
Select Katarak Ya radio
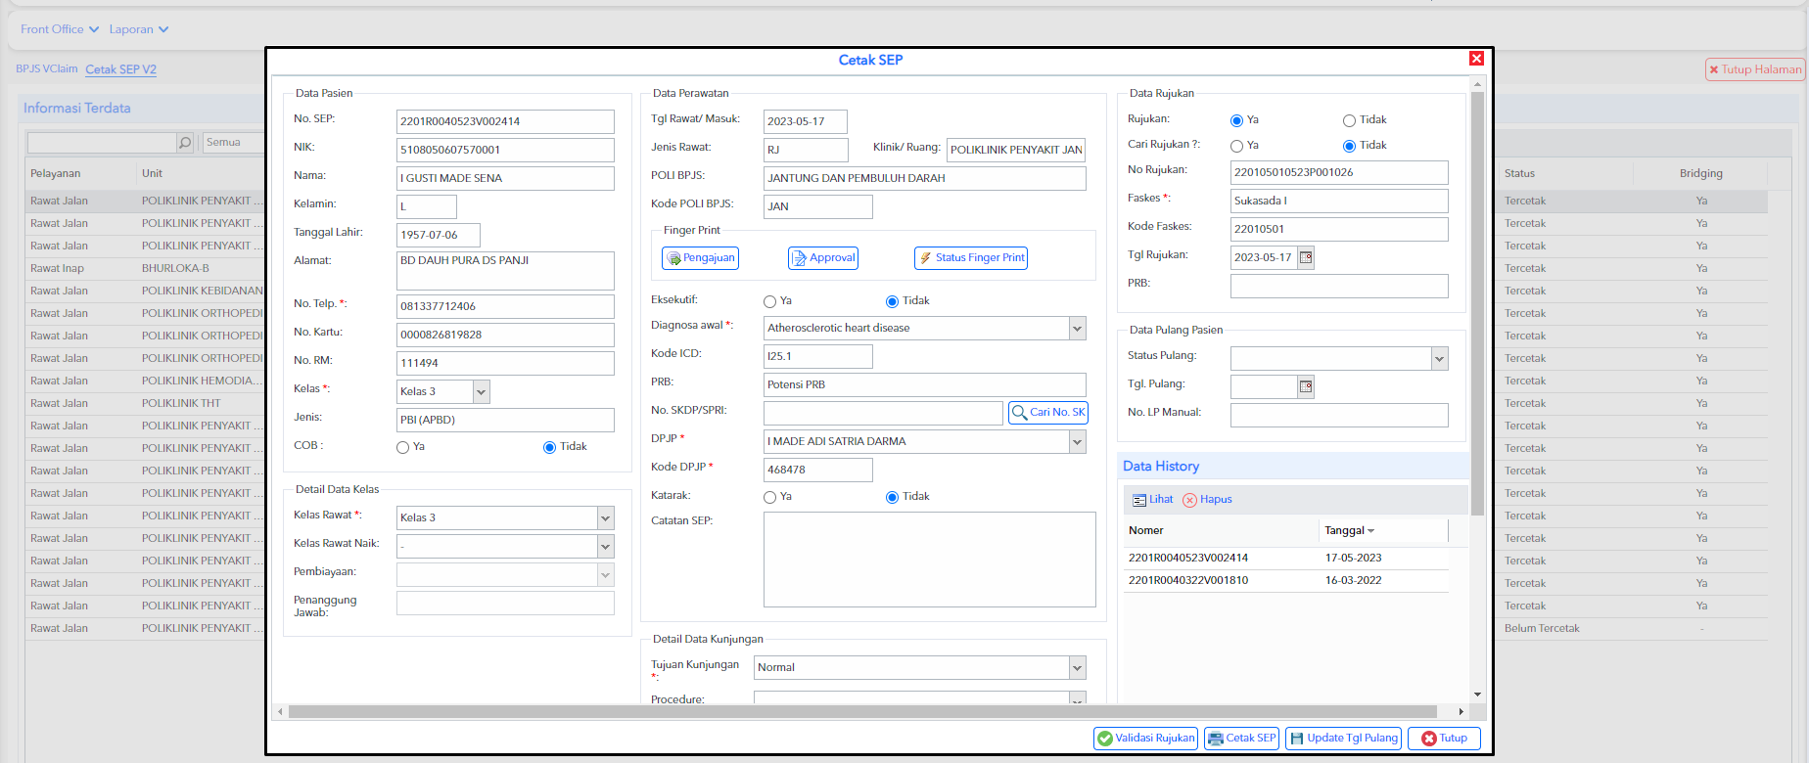coord(769,497)
